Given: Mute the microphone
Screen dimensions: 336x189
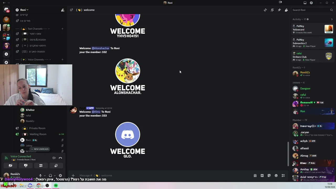Looking at the screenshot, I should 40,176.
